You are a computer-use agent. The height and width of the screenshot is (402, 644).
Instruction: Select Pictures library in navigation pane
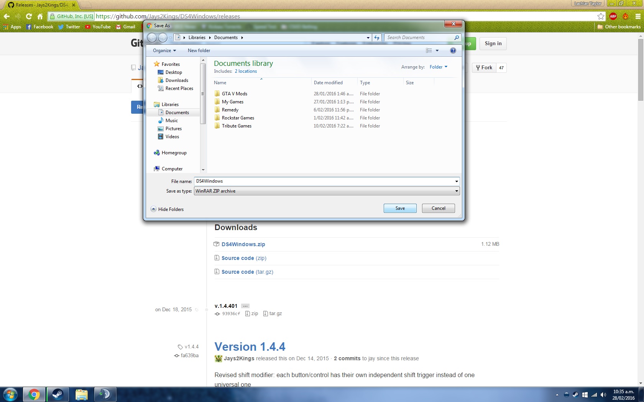(170, 129)
